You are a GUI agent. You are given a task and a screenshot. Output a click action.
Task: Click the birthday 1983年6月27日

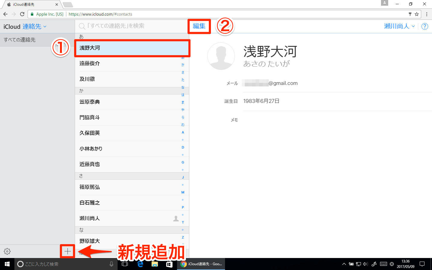coord(261,101)
